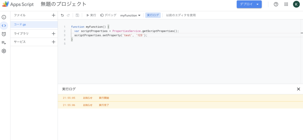This screenshot has height=140, width=303.
Task: Click timestamp 21:55:06 in log
Action: [x=69, y=105]
